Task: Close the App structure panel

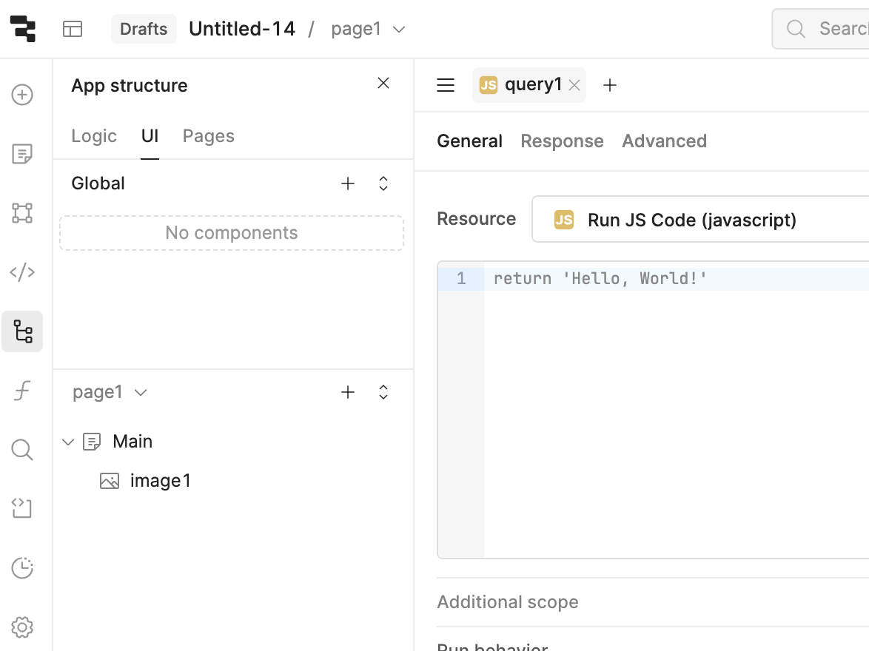Action: pyautogui.click(x=383, y=84)
